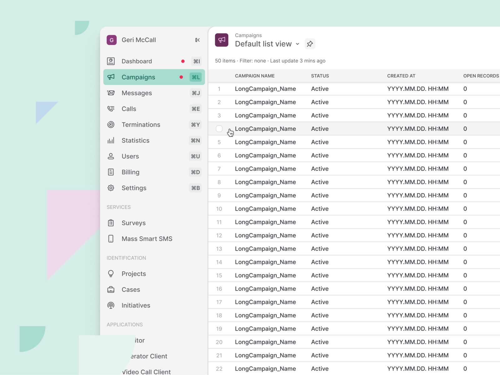Click the ⌘L shortcut badge on Campaigns

[196, 77]
